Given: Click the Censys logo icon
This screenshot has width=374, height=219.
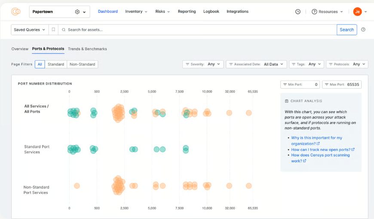Looking at the screenshot, I should 16,12.
